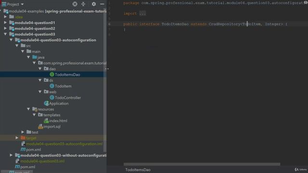The image size is (308, 173).
Task: Select TodoController class icon in tree
Action: [52, 98]
